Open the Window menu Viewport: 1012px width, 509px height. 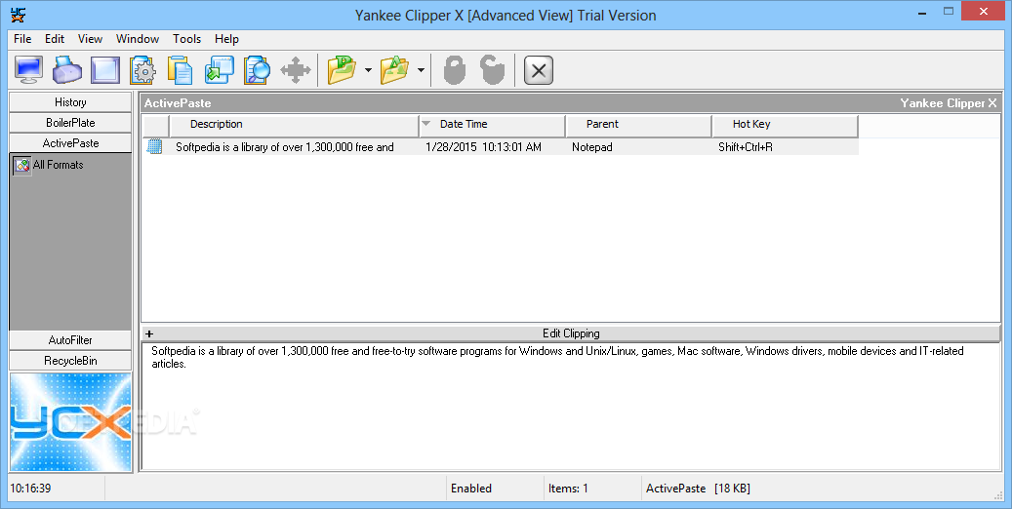[138, 39]
